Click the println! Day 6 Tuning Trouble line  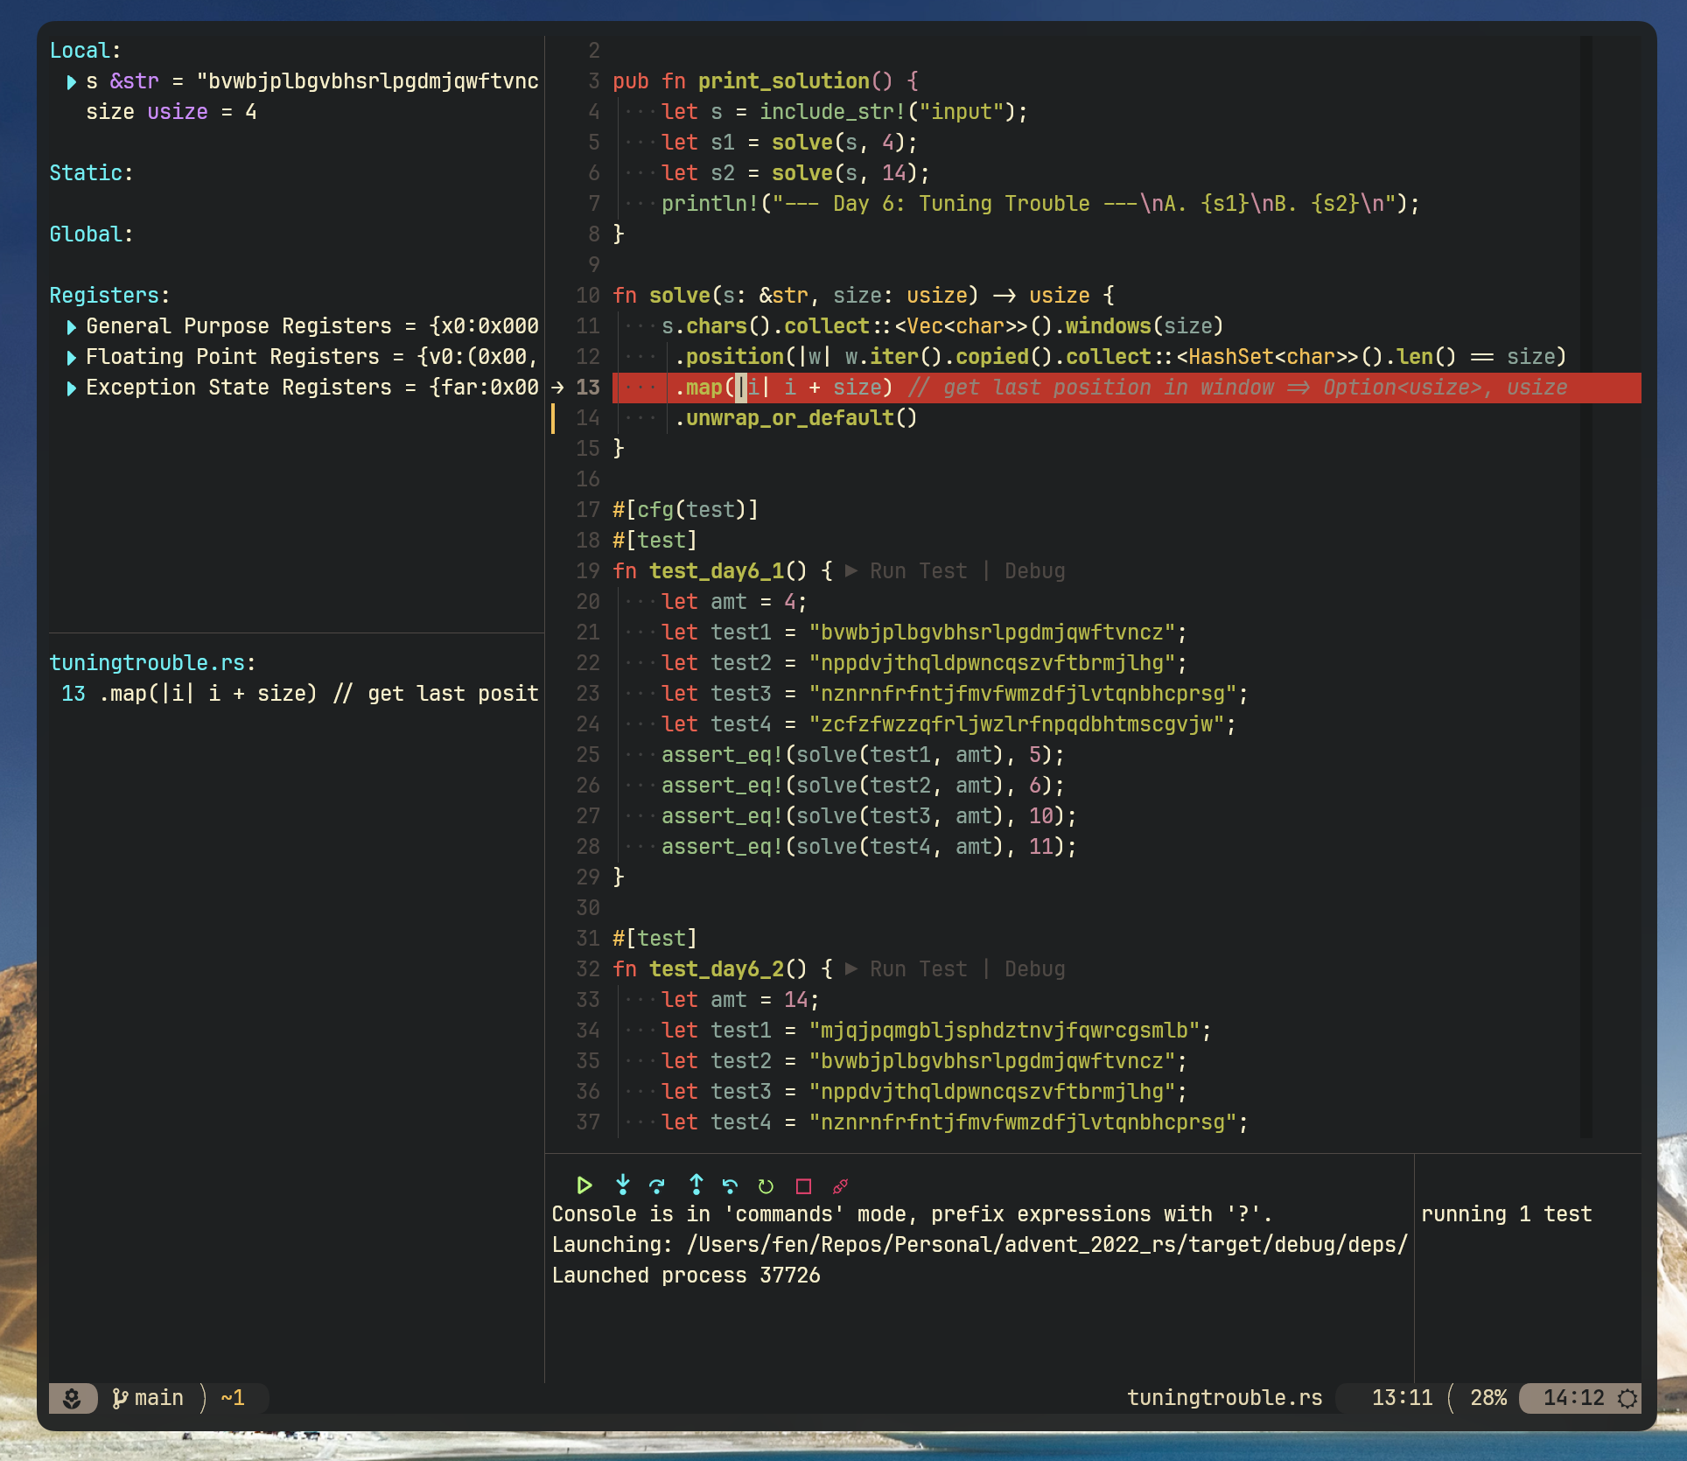(1040, 204)
